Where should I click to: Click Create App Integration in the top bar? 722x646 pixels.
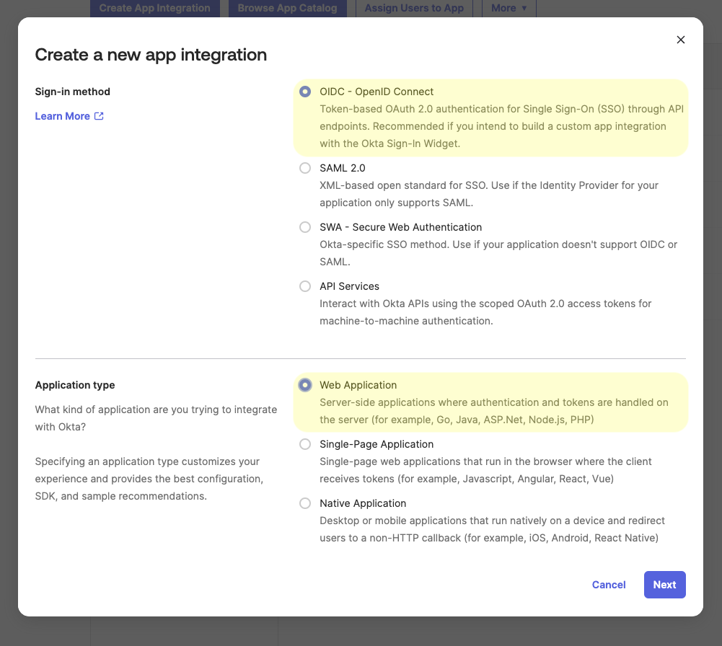point(154,8)
